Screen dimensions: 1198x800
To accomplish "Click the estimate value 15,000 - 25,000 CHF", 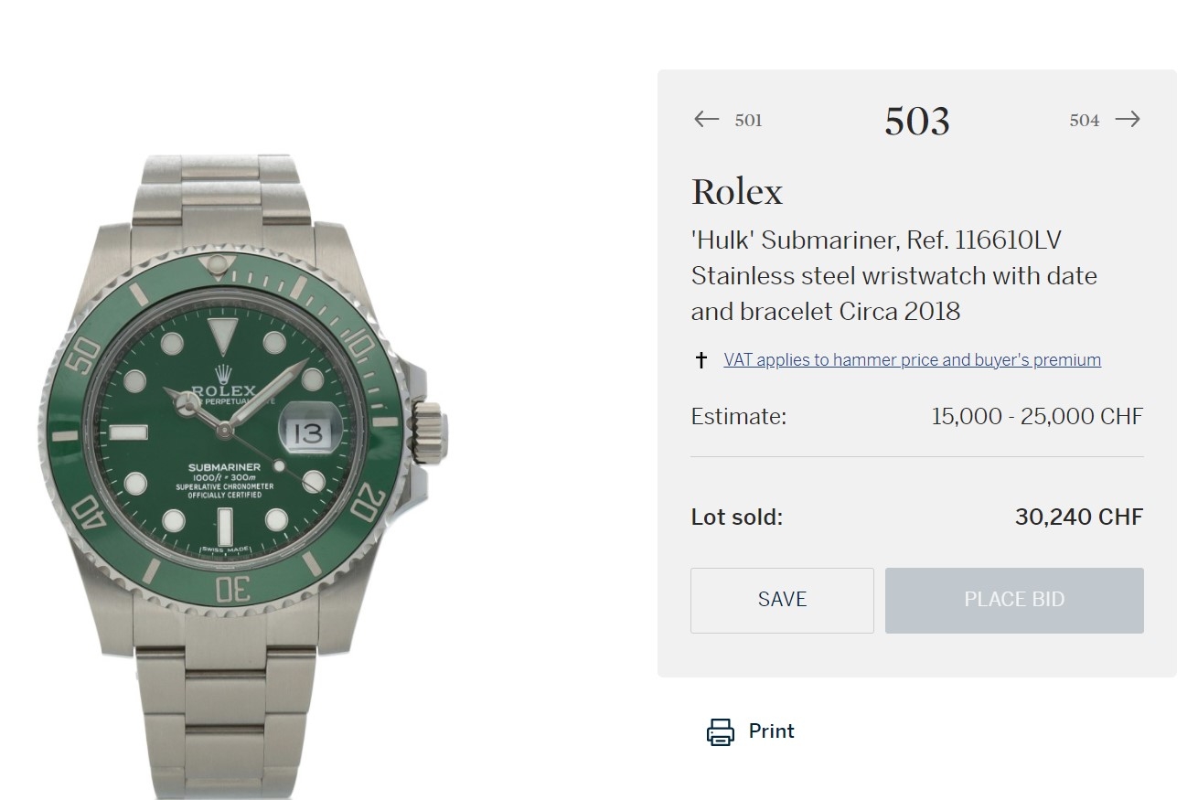I will [x=1037, y=417].
